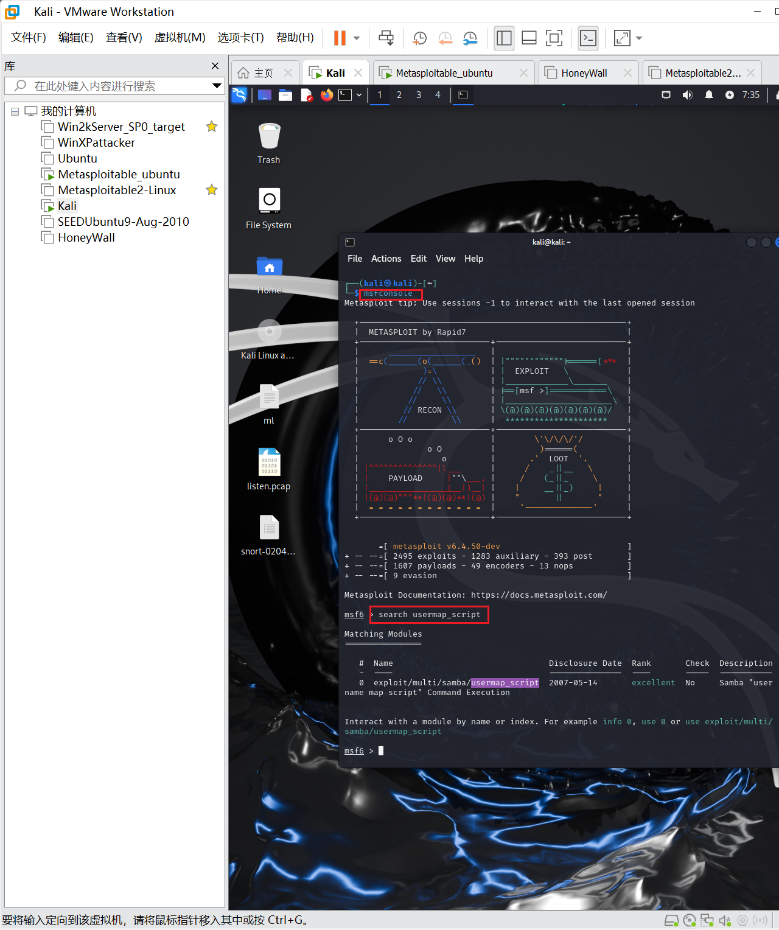The width and height of the screenshot is (779, 930).
Task: Select Win2kServer_SP0_target in the library
Action: [x=121, y=127]
